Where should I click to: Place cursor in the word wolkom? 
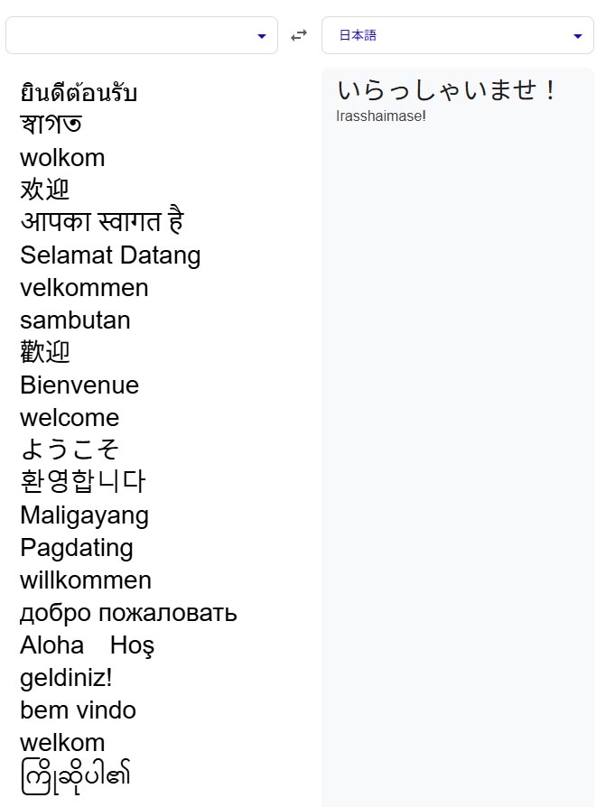pyautogui.click(x=62, y=157)
